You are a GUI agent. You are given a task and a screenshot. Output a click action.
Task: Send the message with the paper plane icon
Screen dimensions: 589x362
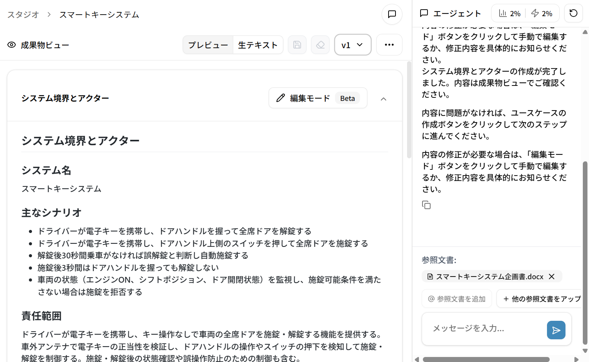(556, 330)
